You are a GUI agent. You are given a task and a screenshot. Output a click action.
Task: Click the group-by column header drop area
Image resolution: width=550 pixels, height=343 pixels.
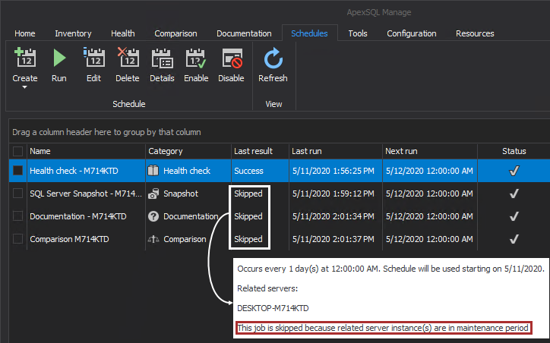point(280,132)
